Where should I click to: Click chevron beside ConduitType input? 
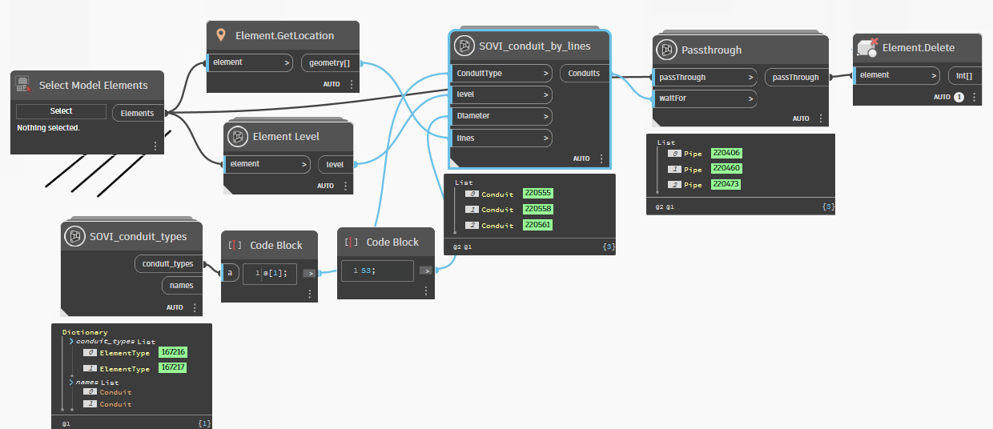(x=546, y=74)
